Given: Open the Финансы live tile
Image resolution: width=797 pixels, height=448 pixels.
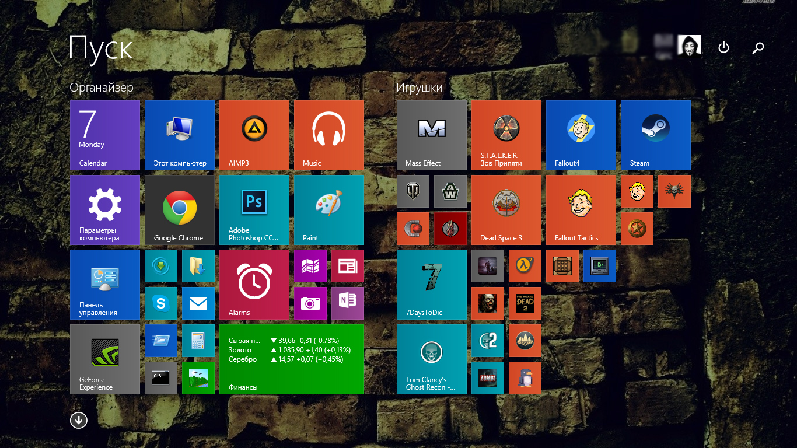Looking at the screenshot, I should (291, 359).
